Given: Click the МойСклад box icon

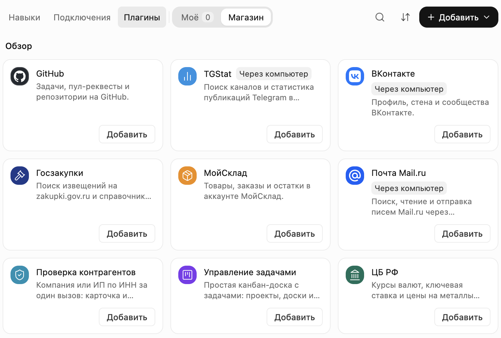Looking at the screenshot, I should (x=187, y=176).
